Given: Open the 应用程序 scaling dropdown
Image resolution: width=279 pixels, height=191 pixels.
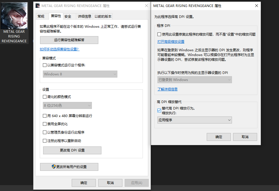Looking at the screenshot, I should point(195,120).
